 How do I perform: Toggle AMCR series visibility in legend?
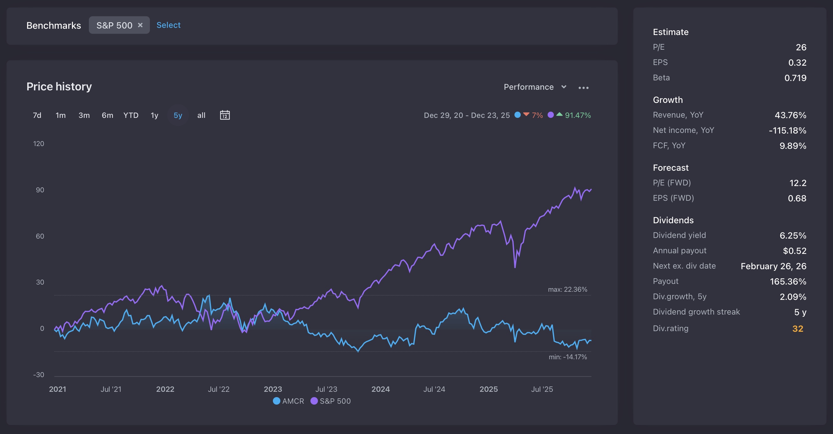293,401
